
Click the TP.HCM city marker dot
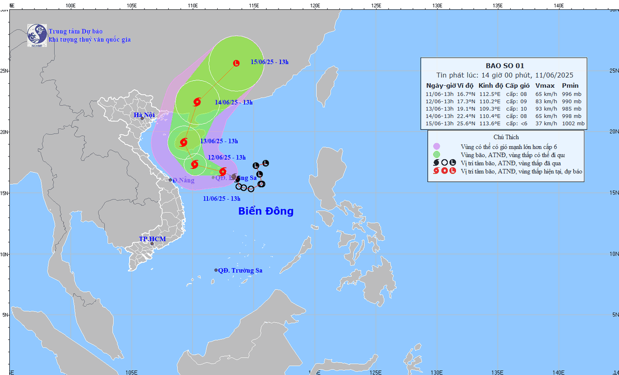click(x=152, y=244)
